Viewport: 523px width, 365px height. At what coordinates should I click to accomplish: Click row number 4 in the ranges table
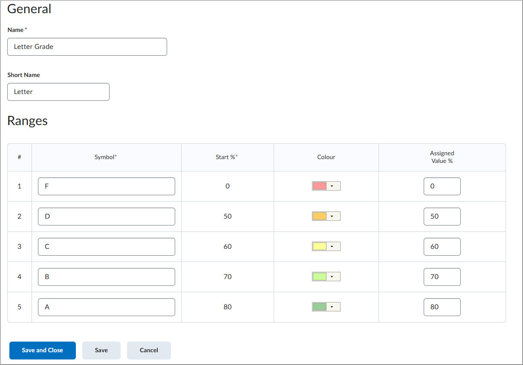pyautogui.click(x=20, y=277)
